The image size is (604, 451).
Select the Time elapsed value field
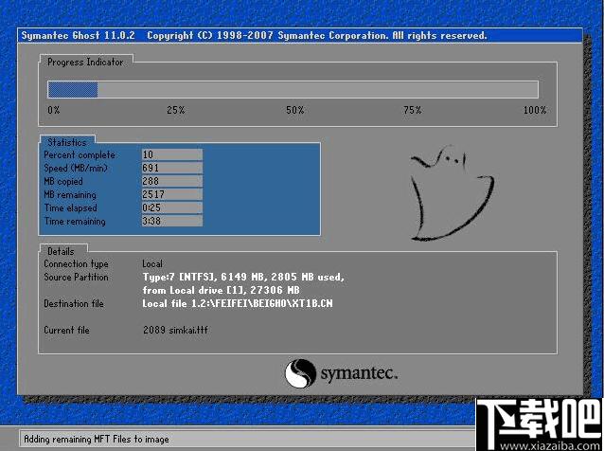[x=171, y=207]
